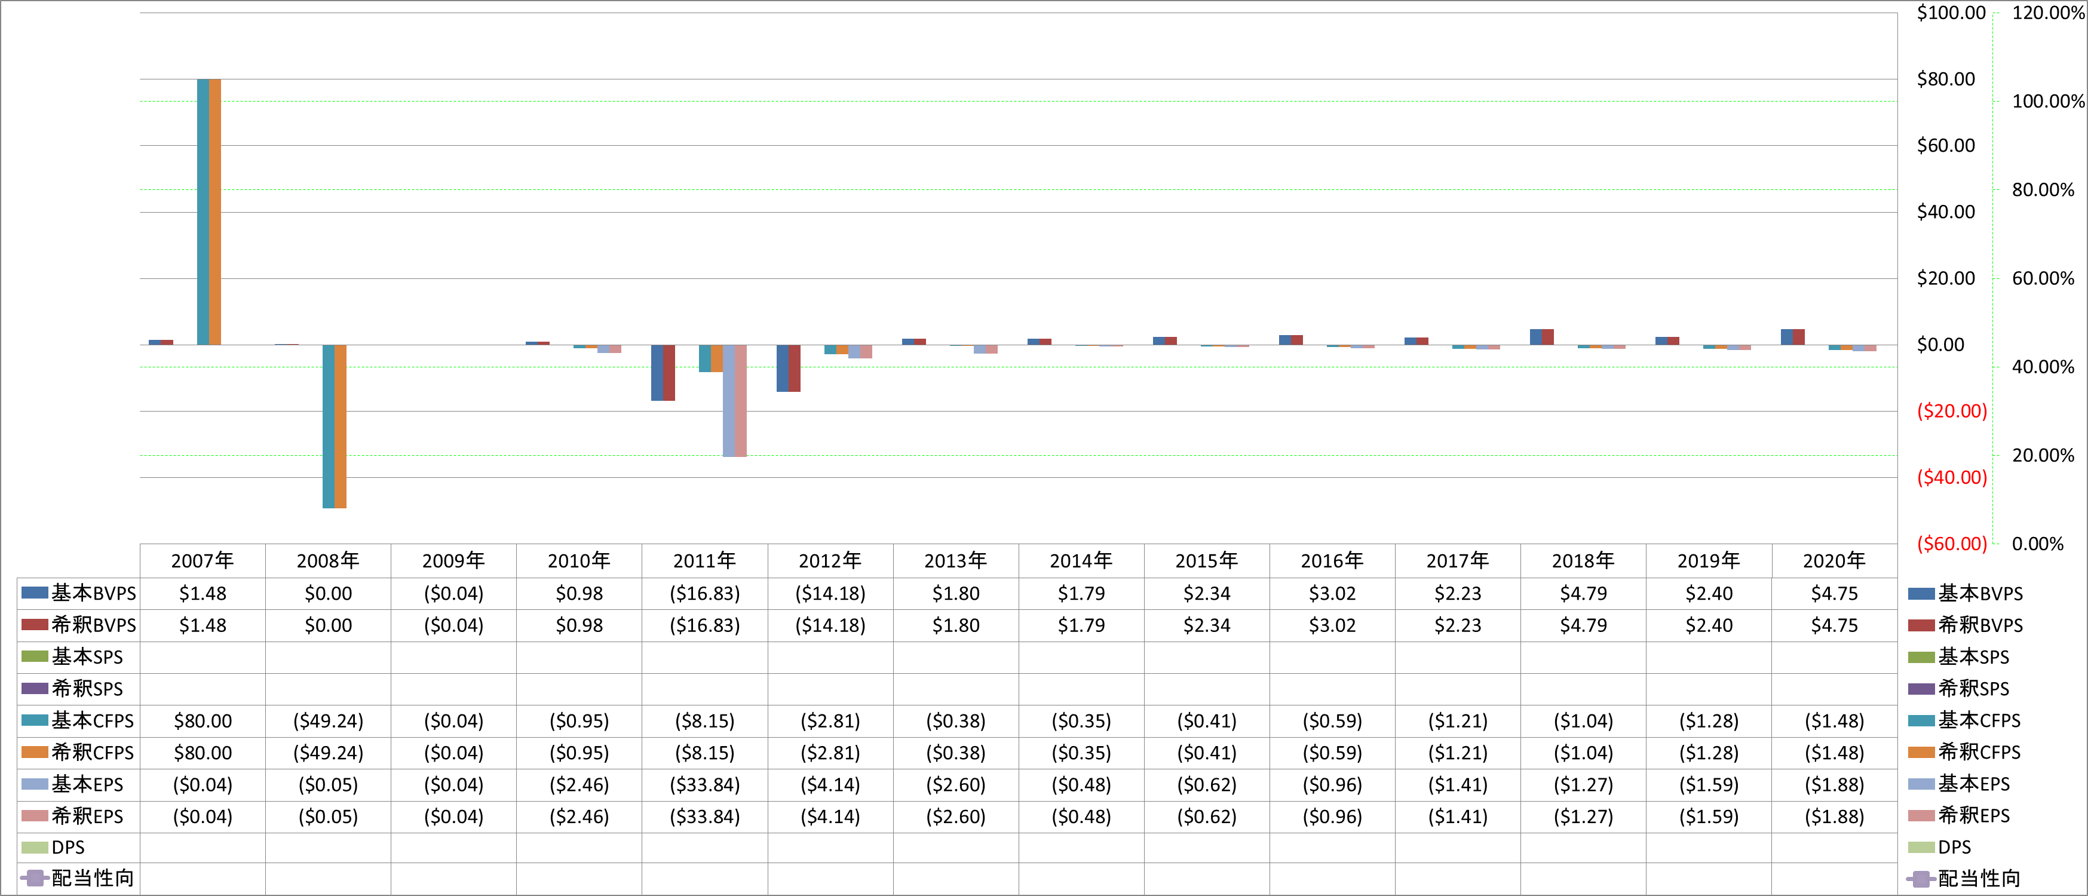The image size is (2088, 896).
Task: Click the ($1.59) 希釈EPS cell for 2019年
Action: 1709,817
